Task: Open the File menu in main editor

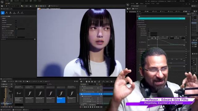Action: [7, 1]
